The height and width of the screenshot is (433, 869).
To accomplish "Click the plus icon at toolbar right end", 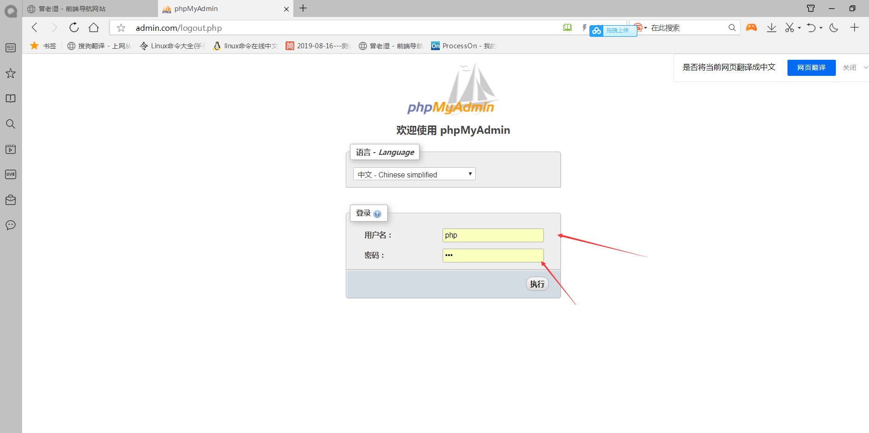I will [854, 28].
